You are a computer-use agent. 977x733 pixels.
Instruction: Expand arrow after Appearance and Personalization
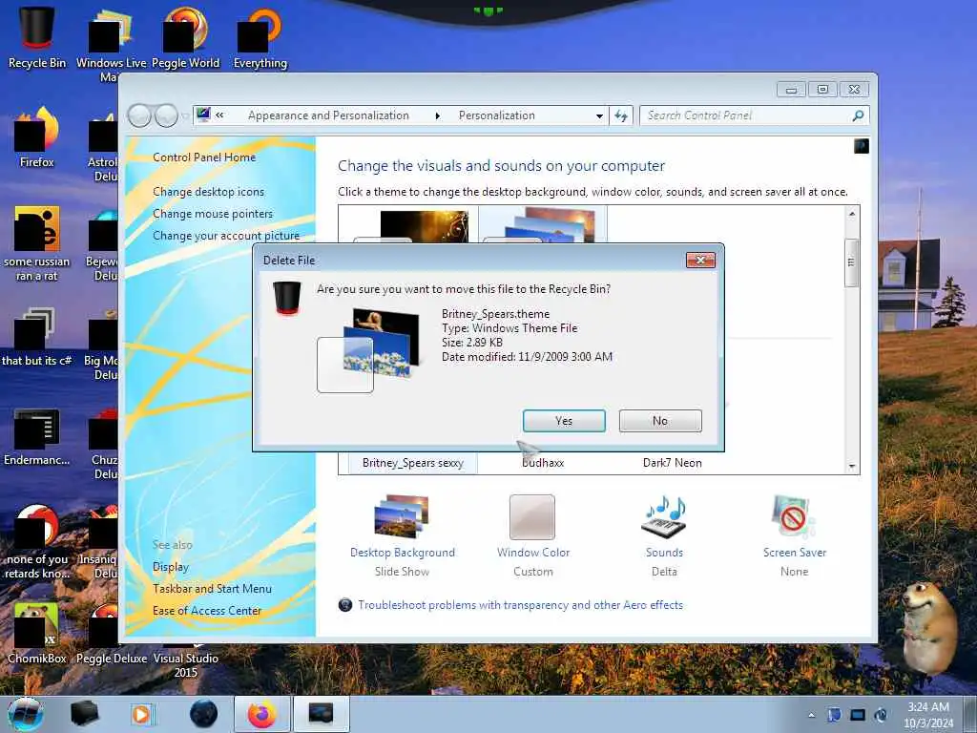[437, 115]
